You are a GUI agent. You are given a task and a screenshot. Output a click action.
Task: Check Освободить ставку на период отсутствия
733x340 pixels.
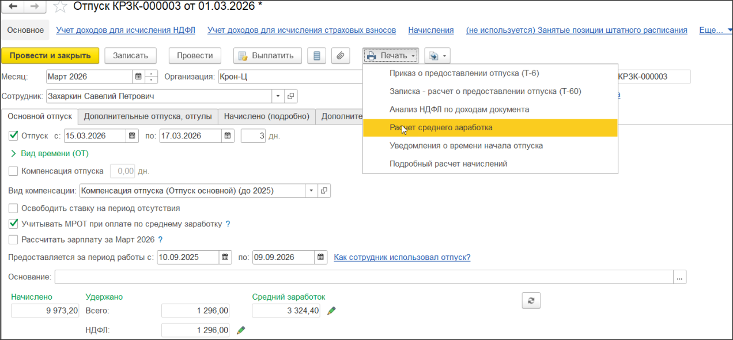[x=14, y=208]
